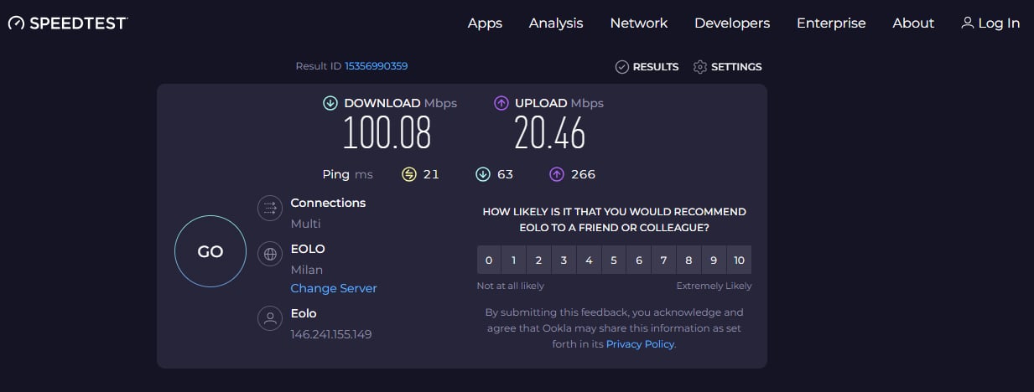Screen dimensions: 1034x392
Task: Choose rating 10 for EOLO
Action: click(x=739, y=260)
